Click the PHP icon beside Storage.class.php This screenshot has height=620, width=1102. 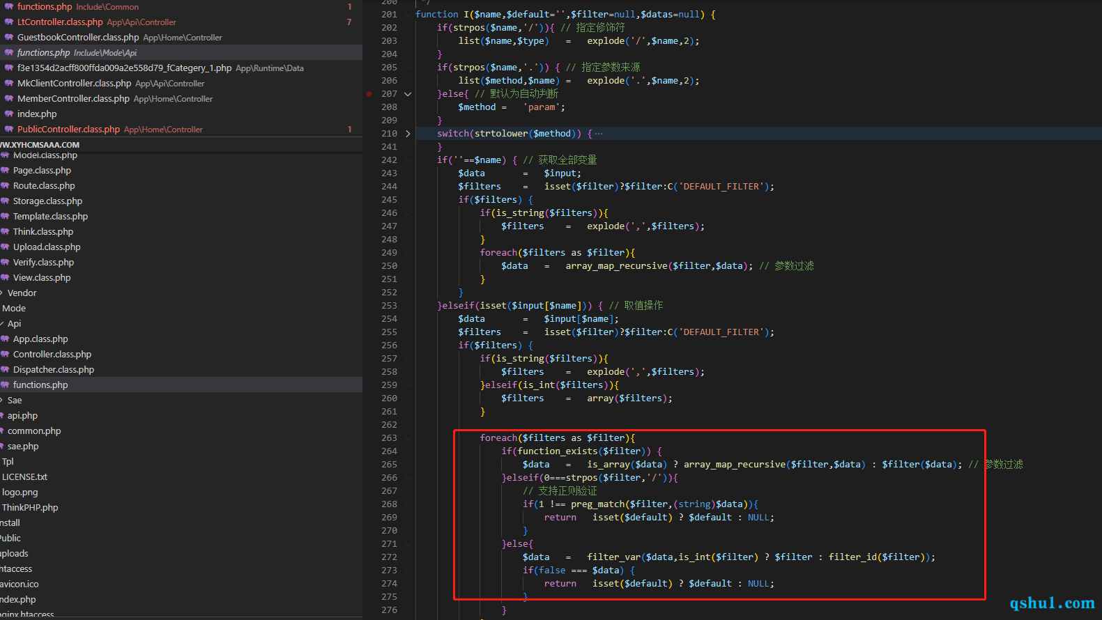[x=5, y=201]
